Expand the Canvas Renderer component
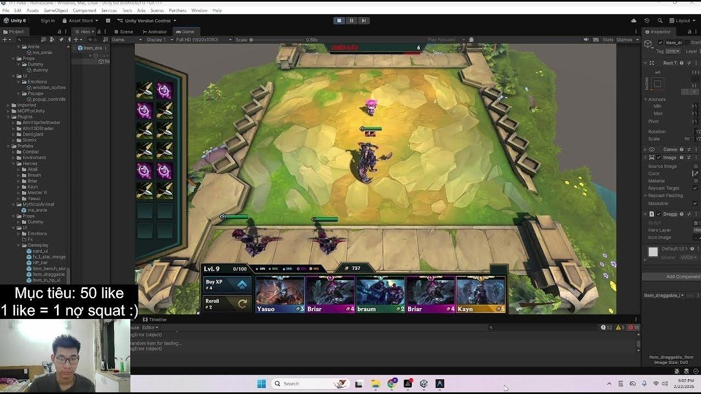 click(646, 149)
